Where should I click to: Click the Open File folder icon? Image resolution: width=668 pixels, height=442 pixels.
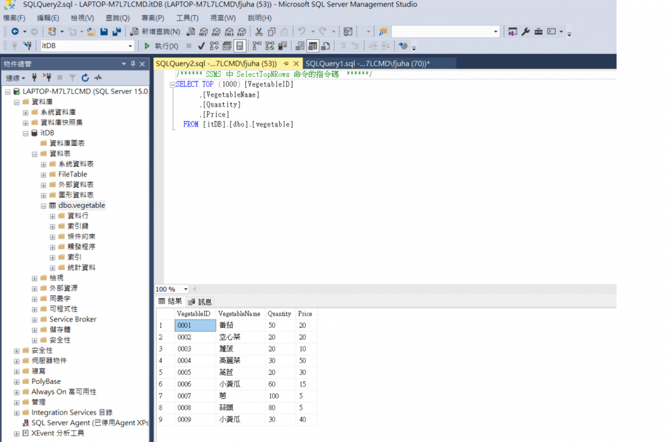pos(91,31)
